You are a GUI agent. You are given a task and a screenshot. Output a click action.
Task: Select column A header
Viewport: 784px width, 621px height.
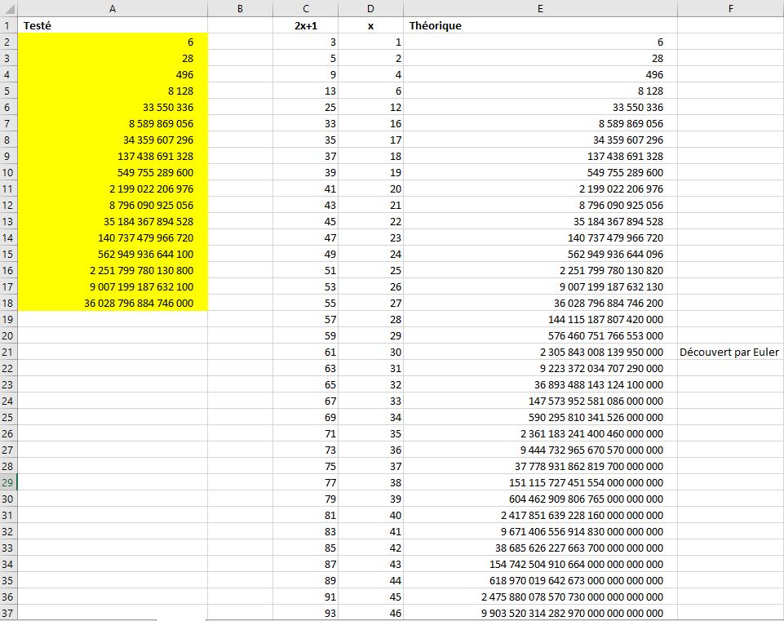click(112, 8)
